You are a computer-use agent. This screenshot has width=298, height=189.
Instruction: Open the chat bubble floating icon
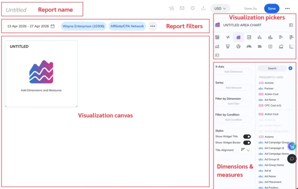[292, 159]
